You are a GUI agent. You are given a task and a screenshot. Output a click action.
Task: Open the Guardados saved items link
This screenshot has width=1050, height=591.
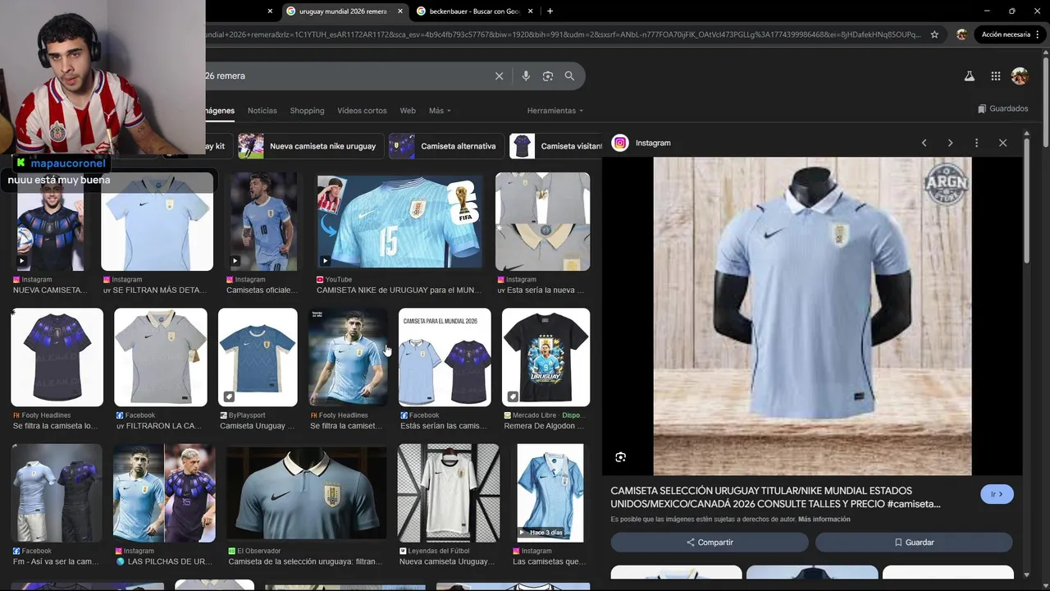click(x=1003, y=108)
